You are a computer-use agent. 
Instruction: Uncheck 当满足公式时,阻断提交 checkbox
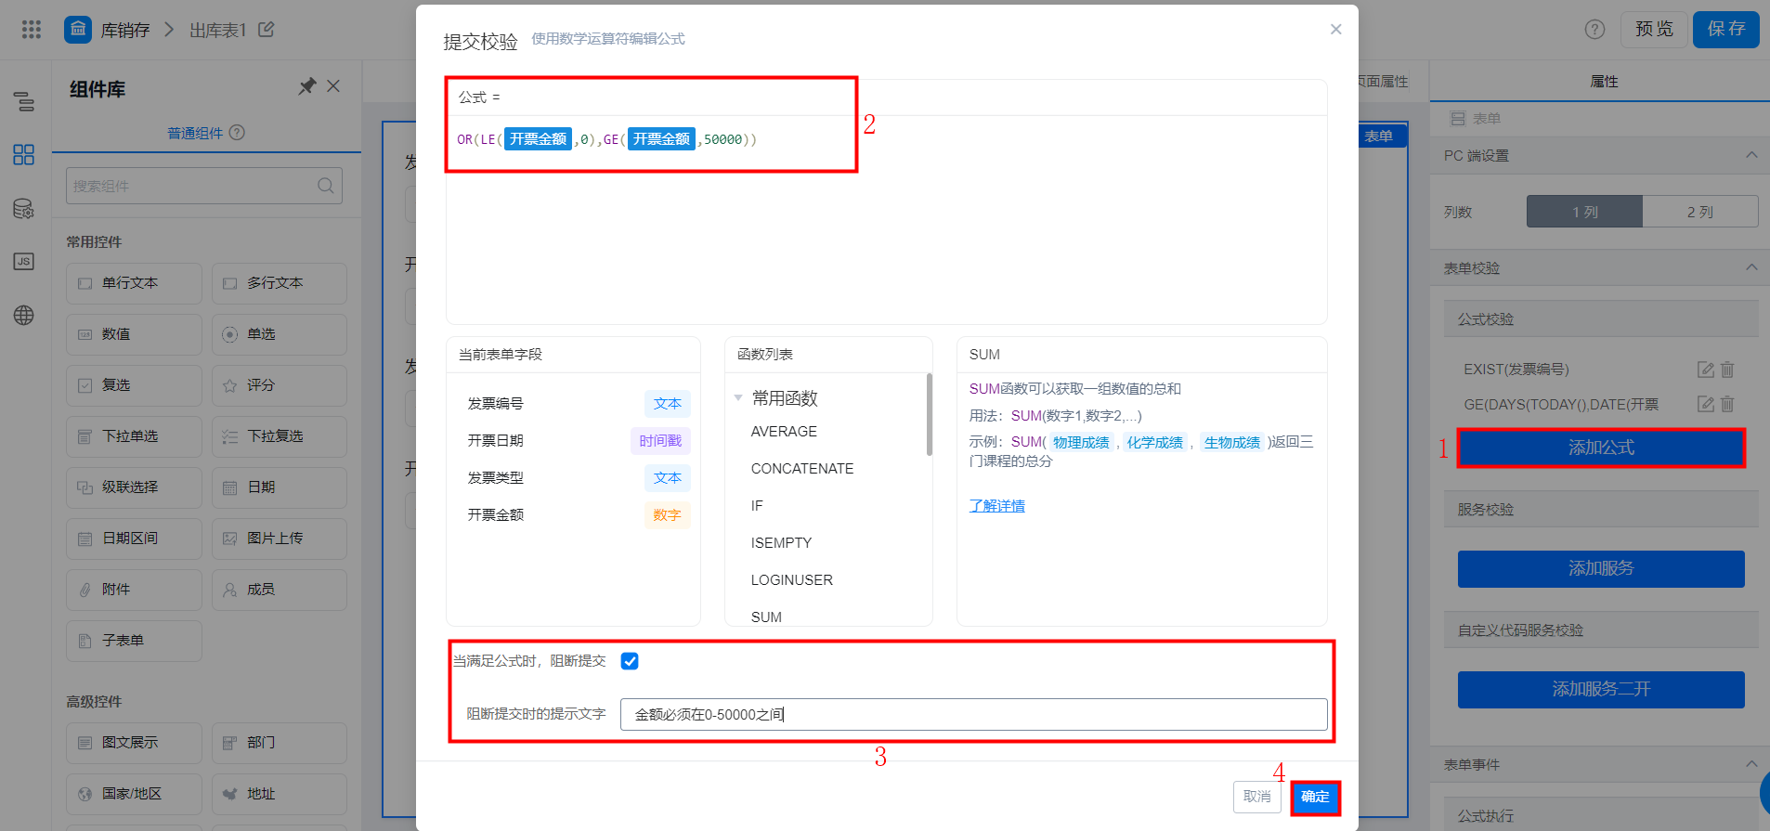pyautogui.click(x=630, y=661)
